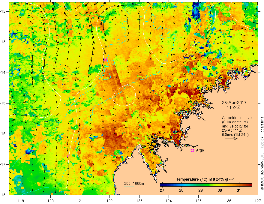The width and height of the screenshot is (264, 204).
Task: Click latitude axis label '-18'
Action: tap(3, 195)
